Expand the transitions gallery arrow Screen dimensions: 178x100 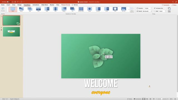tap(129, 9)
